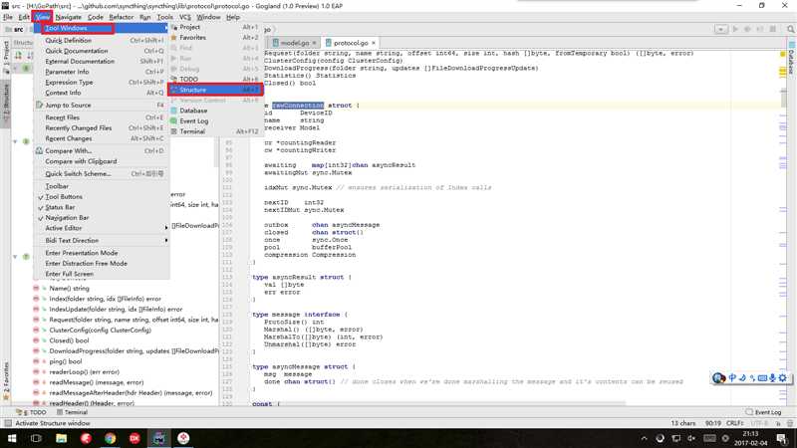Open the Refactor menu
The image size is (797, 448).
[x=121, y=17]
